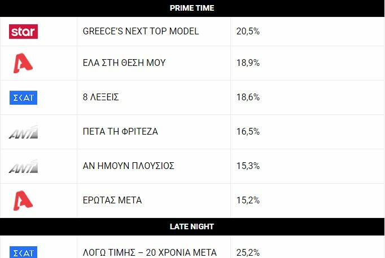Click ΕΛΑ ΣΤΗ ΘΕΣΗ ΜΟΥ program title
This screenshot has width=385, height=258.
[124, 63]
